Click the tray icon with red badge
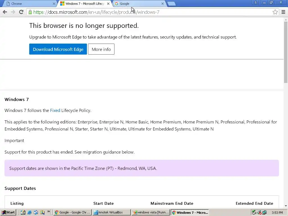This screenshot has height=216, width=288. point(259,213)
